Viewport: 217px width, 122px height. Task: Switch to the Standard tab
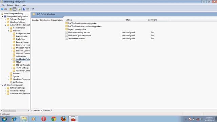(x=46, y=110)
